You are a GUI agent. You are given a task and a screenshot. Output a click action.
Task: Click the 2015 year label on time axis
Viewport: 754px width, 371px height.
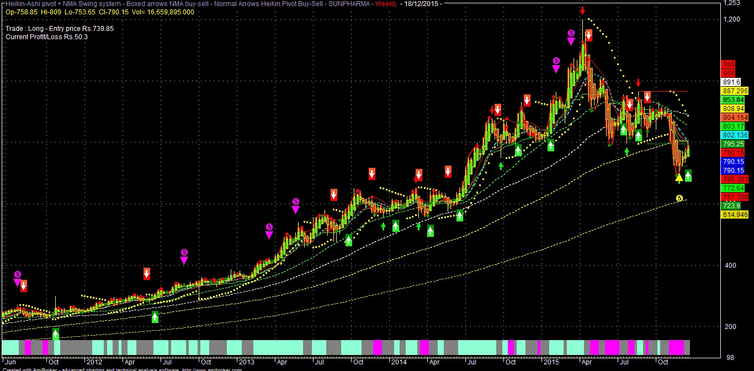pyautogui.click(x=551, y=362)
